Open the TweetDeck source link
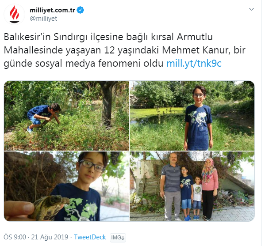The height and width of the screenshot is (246, 265). [90, 237]
